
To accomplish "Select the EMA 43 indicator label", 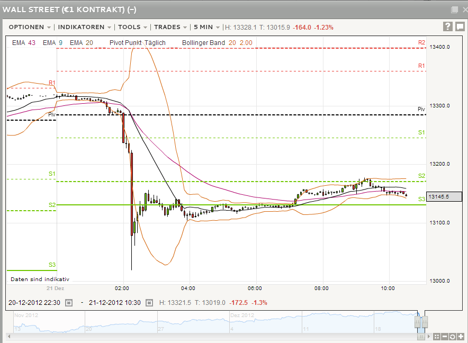I will [24, 43].
